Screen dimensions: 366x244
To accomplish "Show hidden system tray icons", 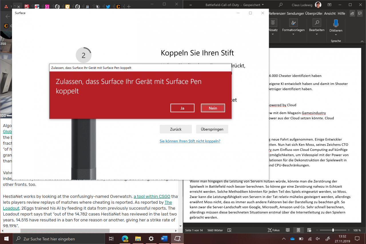I will [x=284, y=239].
